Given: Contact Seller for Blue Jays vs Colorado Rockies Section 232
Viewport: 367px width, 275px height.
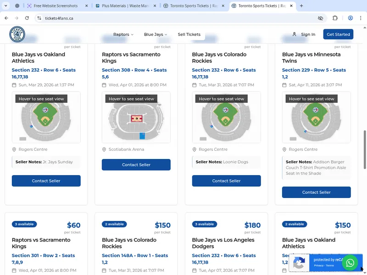Looking at the screenshot, I should (226, 181).
